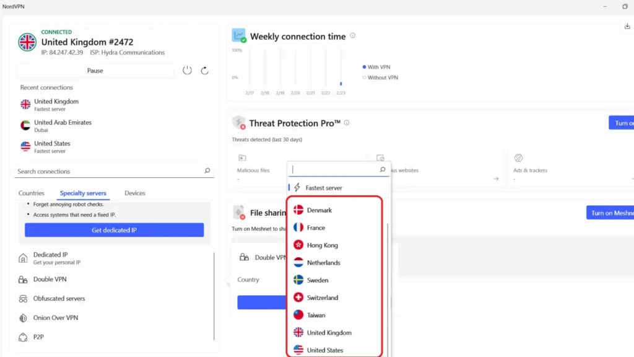Click the Weekly connection time info icon
The width and height of the screenshot is (634, 357).
tap(352, 35)
